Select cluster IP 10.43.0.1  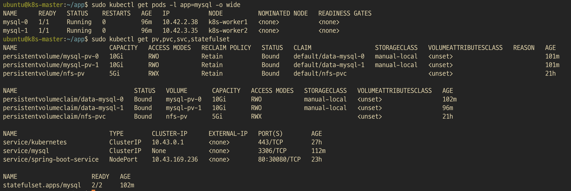(168, 142)
